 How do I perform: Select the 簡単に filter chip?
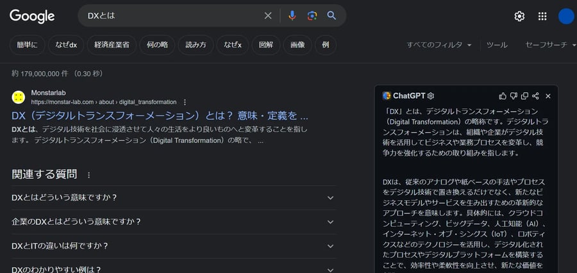pos(27,45)
